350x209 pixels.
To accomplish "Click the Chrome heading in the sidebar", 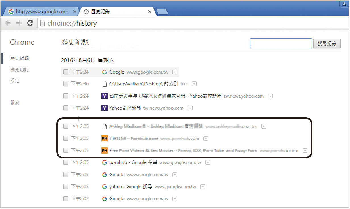I will (x=22, y=42).
